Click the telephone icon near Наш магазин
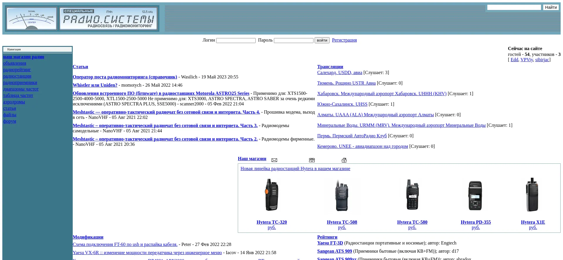This screenshot has height=260, width=563. click(312, 160)
